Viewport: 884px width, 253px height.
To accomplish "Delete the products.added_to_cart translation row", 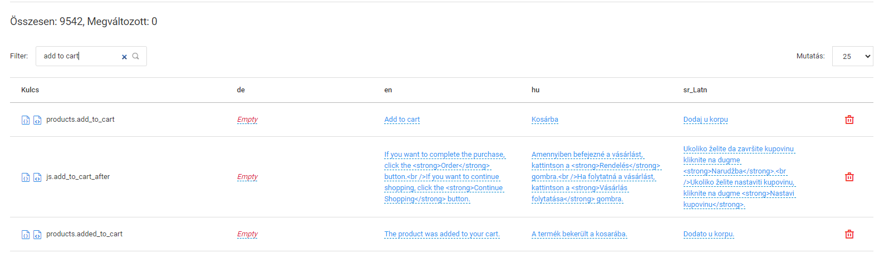I will (849, 234).
